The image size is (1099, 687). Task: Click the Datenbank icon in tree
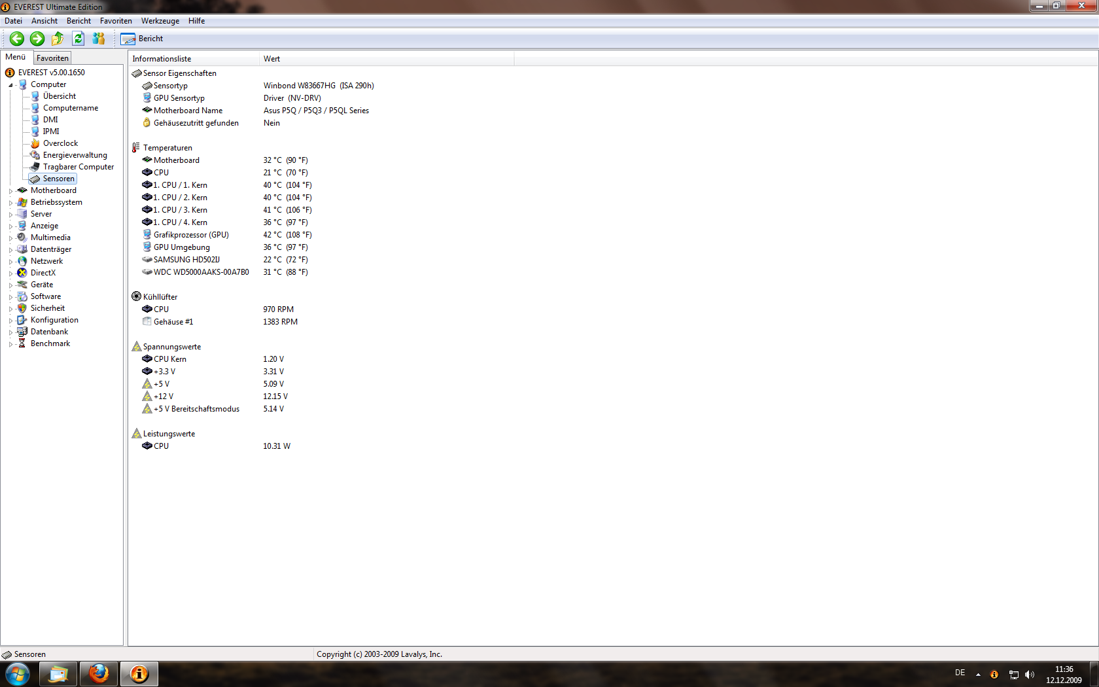(x=22, y=332)
